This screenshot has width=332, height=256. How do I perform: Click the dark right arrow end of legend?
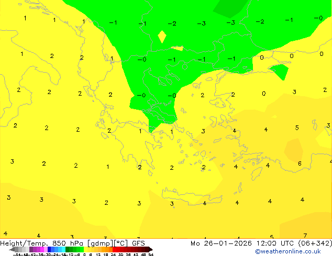pyautogui.click(x=150, y=249)
